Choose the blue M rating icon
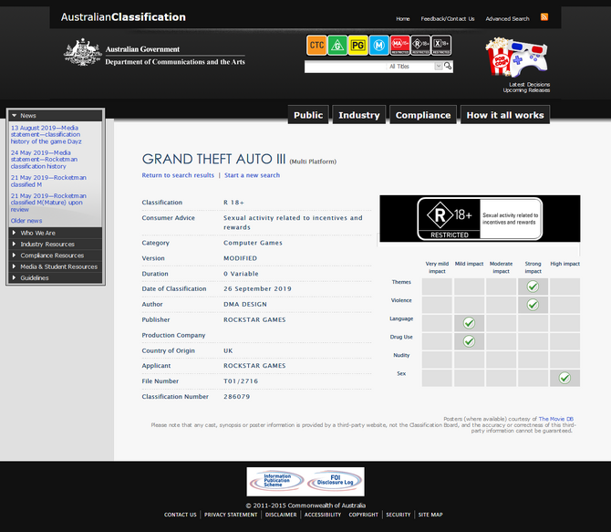611x532 pixels. coord(378,45)
